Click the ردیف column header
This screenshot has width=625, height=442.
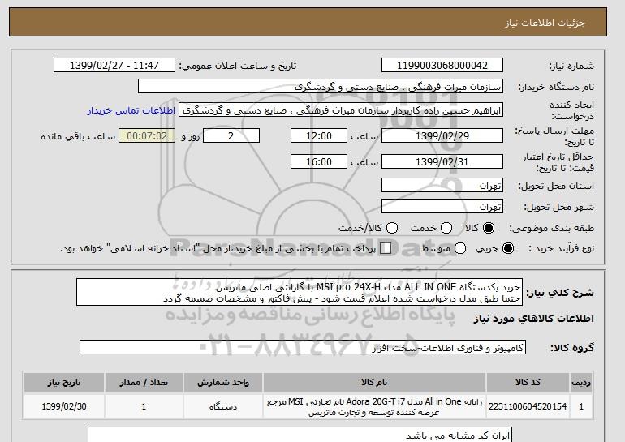tap(581, 382)
